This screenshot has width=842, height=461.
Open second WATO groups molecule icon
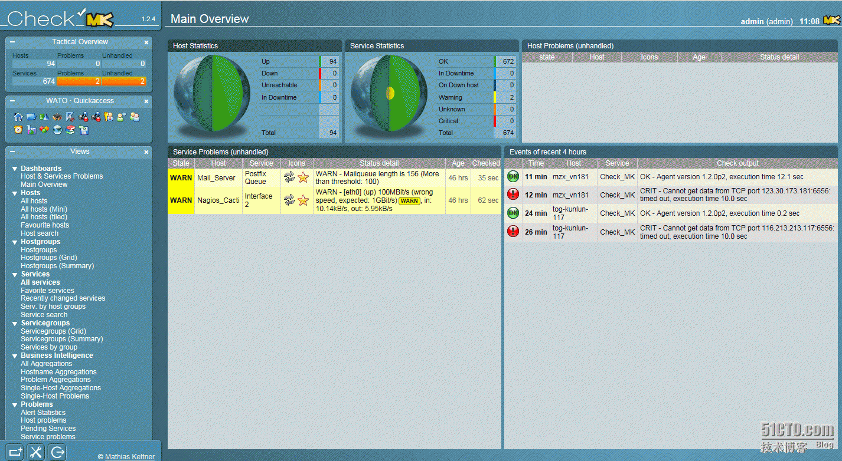[96, 117]
